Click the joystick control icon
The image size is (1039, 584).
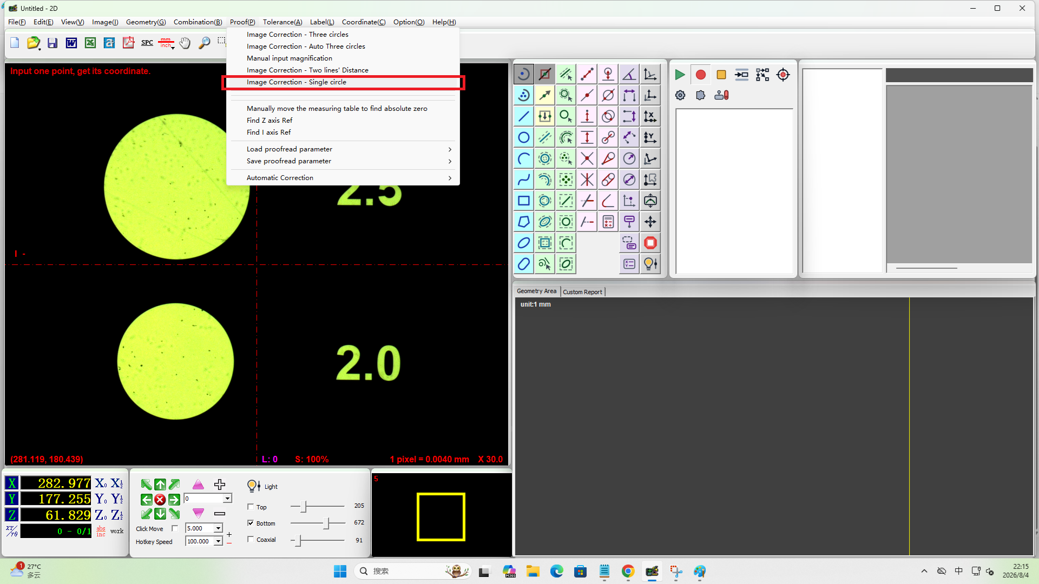(x=721, y=95)
